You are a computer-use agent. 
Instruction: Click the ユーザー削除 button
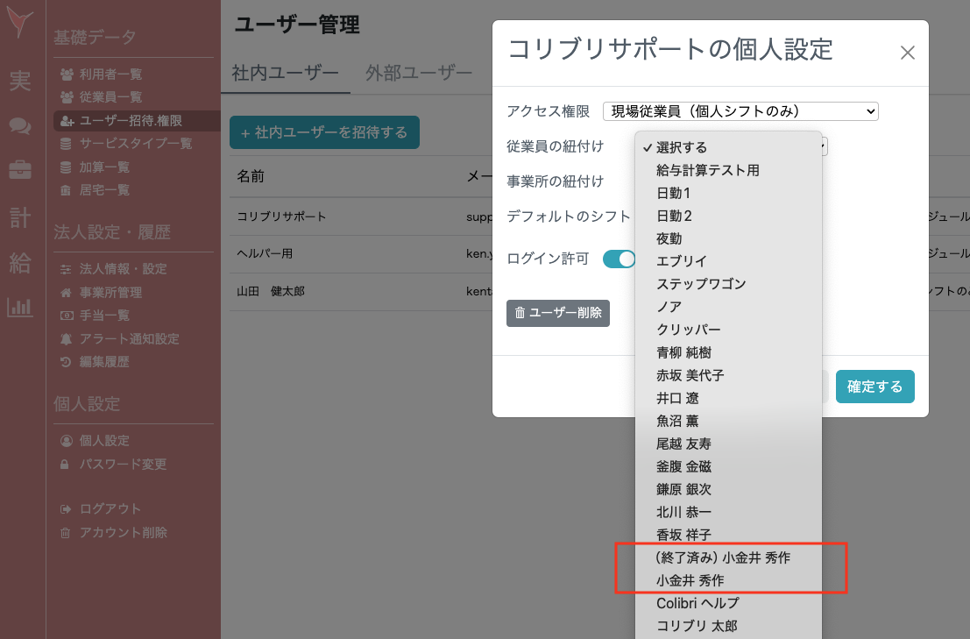[x=558, y=313]
